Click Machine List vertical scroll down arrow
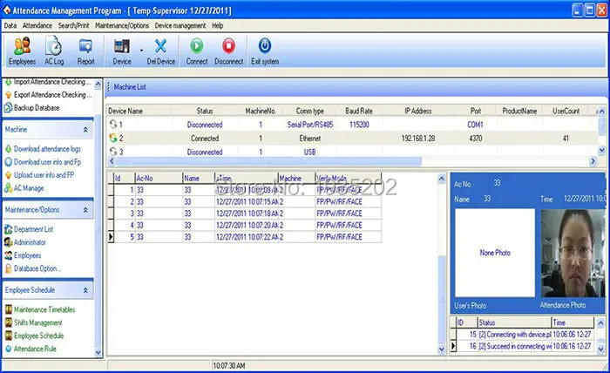The image size is (610, 373). (x=601, y=150)
